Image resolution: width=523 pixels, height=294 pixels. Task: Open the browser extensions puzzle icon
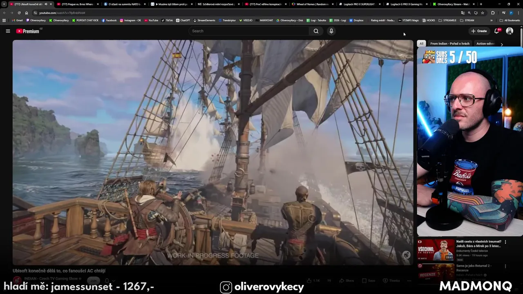click(x=492, y=13)
